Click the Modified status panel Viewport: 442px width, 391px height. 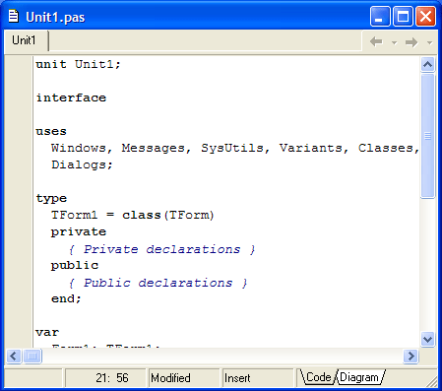[x=184, y=378]
